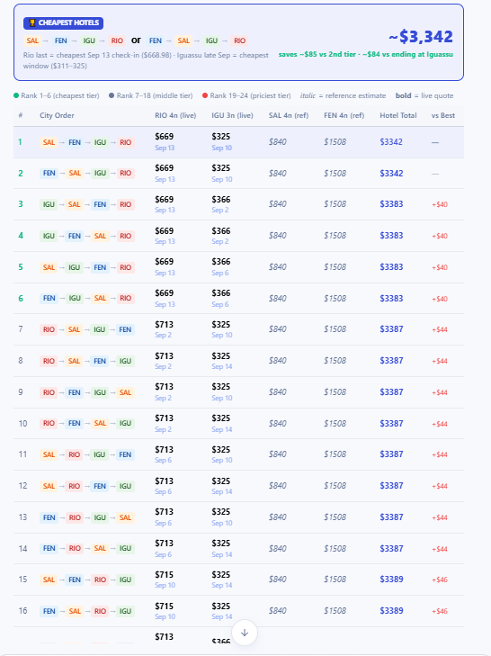The width and height of the screenshot is (491, 656).
Task: Click the vs Best column header
Action: [x=443, y=115]
